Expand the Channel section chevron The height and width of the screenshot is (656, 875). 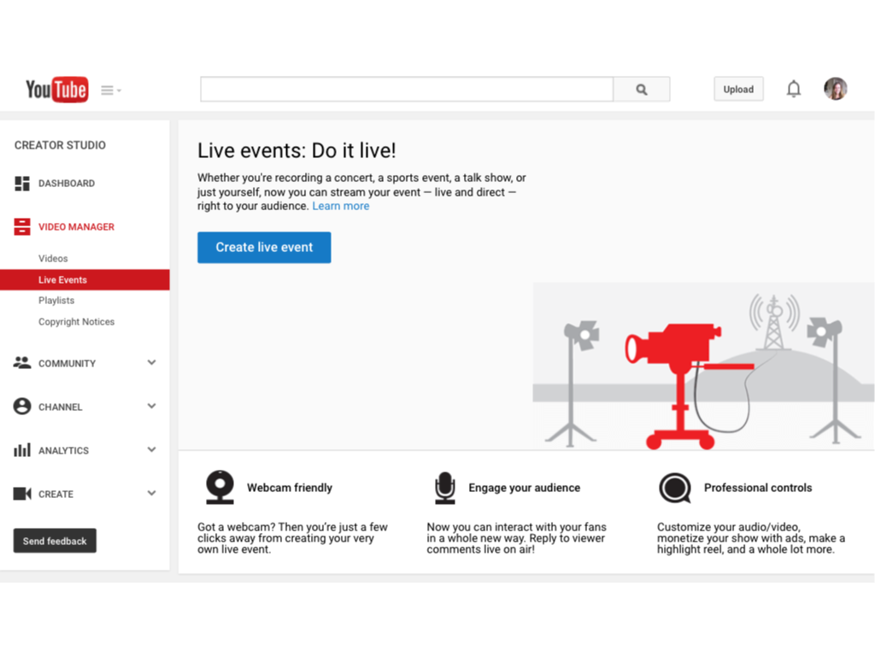pyautogui.click(x=152, y=406)
